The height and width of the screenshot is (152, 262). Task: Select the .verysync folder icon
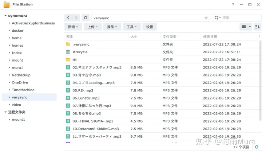68,44
